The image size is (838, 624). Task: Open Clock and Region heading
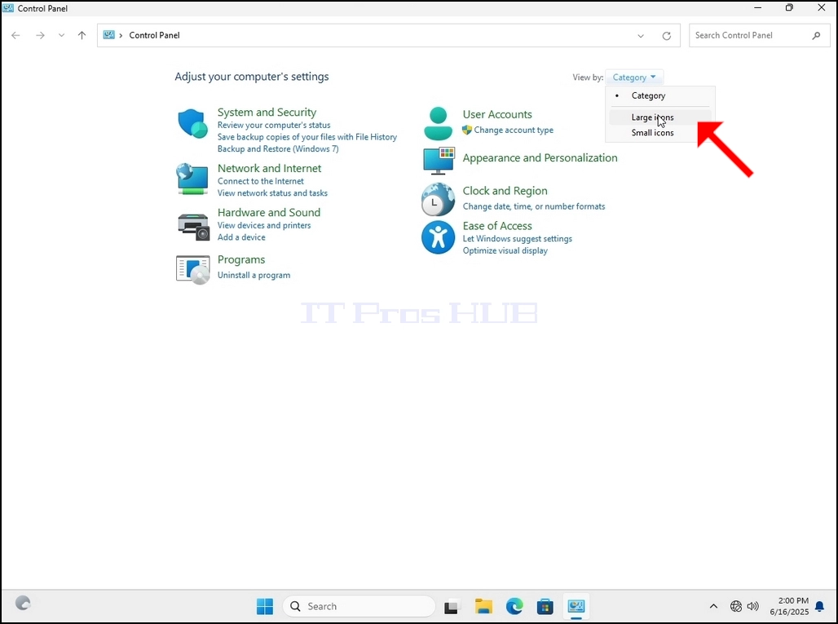[x=505, y=191]
